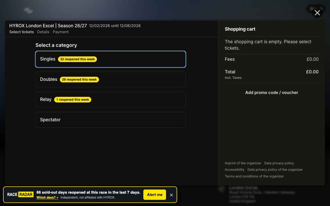Click the Alert me button
330x206 pixels.
[155, 195]
